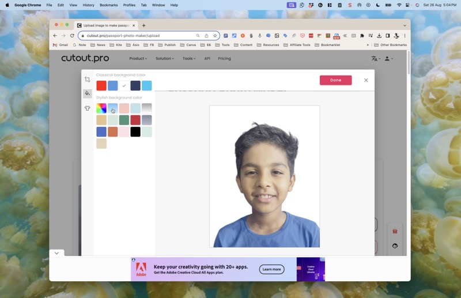Open the Chrome File menu
This screenshot has height=298, width=461.
49,5
